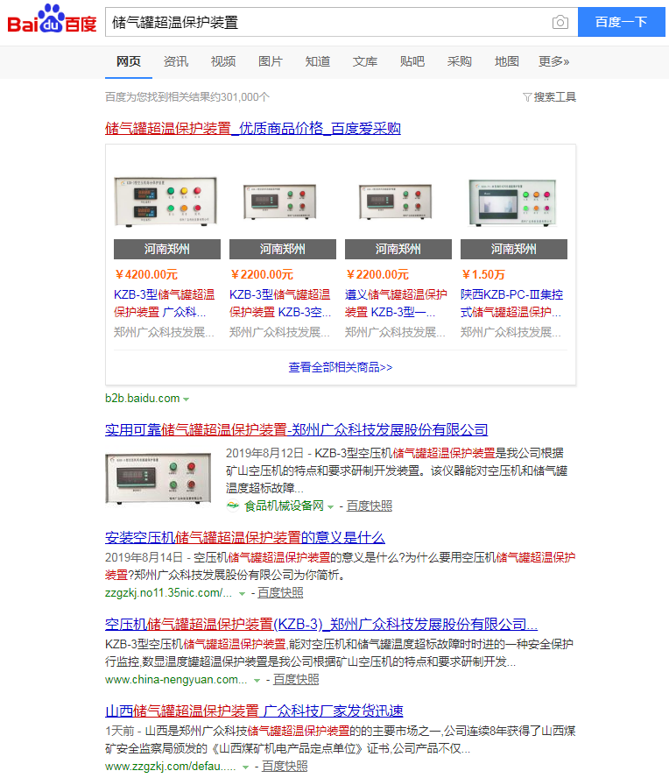Expand the 更多» menu
The width and height of the screenshot is (669, 778).
point(553,61)
